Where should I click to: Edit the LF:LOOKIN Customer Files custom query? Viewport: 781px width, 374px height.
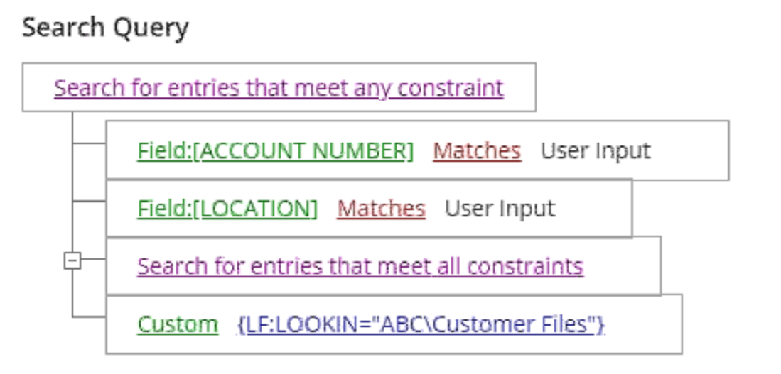[x=421, y=324]
